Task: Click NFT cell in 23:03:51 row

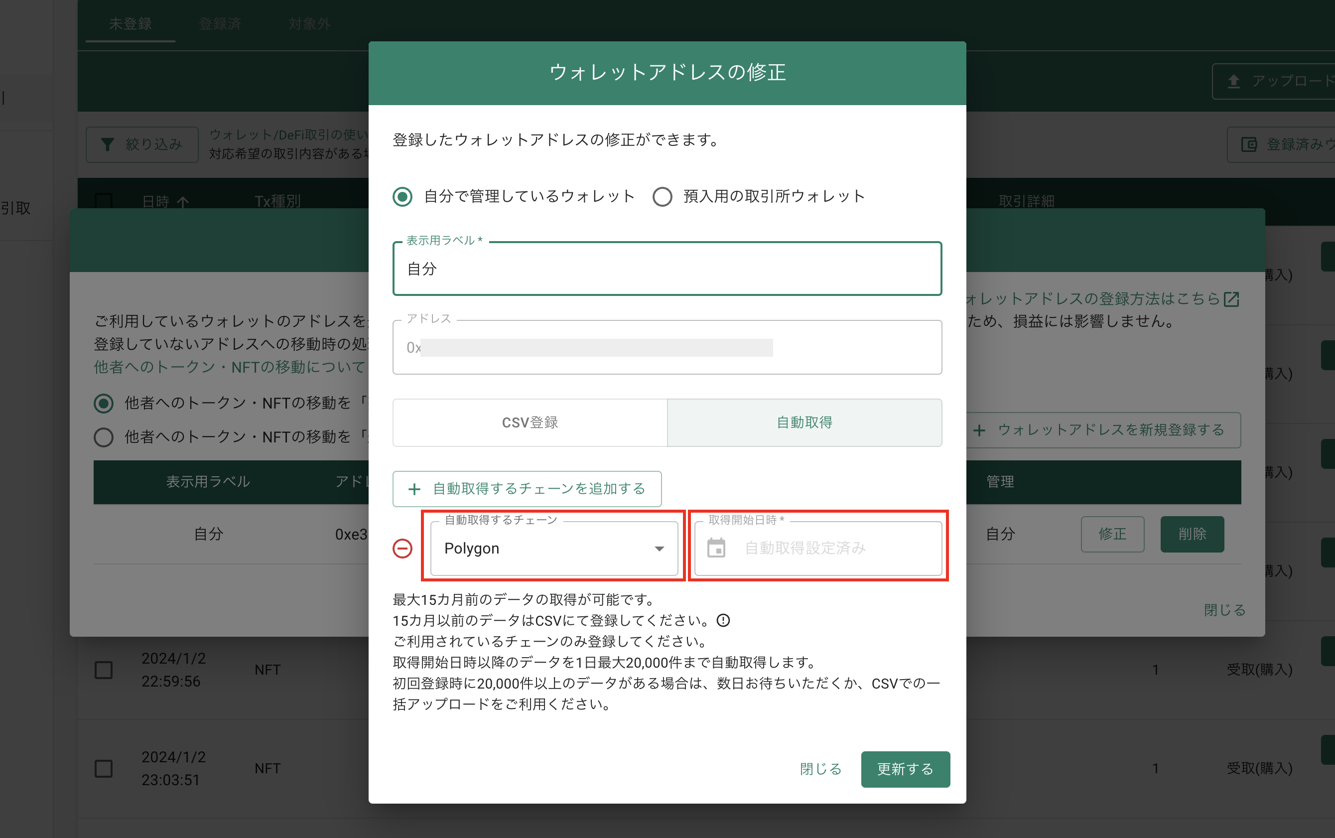Action: pos(267,769)
